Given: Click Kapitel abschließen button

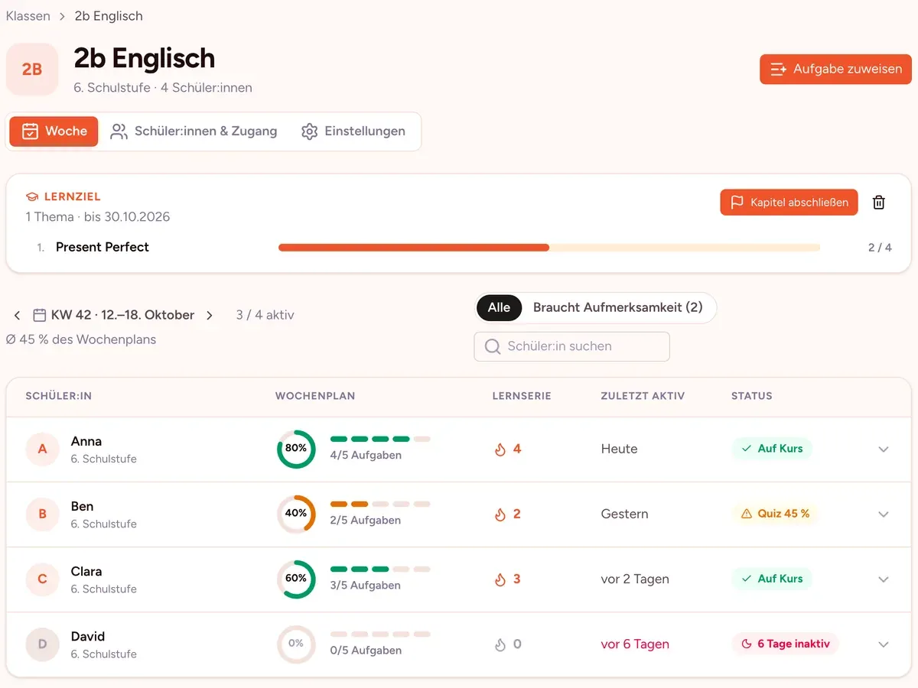Looking at the screenshot, I should tap(789, 203).
